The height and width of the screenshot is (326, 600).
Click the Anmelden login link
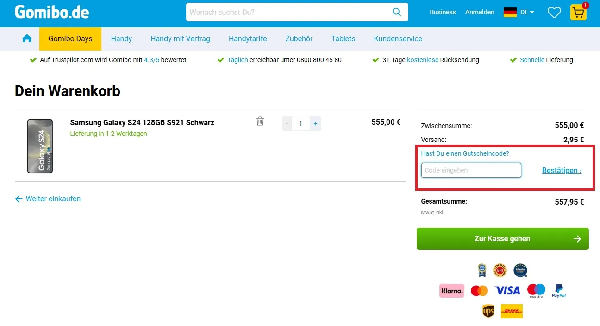pos(480,13)
